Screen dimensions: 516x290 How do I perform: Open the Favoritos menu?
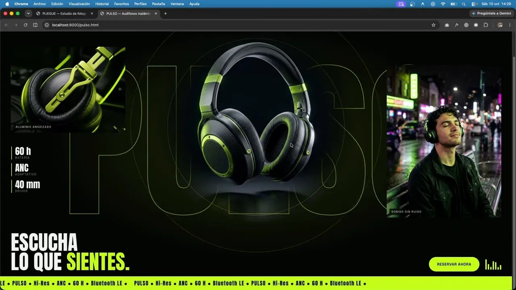(122, 4)
